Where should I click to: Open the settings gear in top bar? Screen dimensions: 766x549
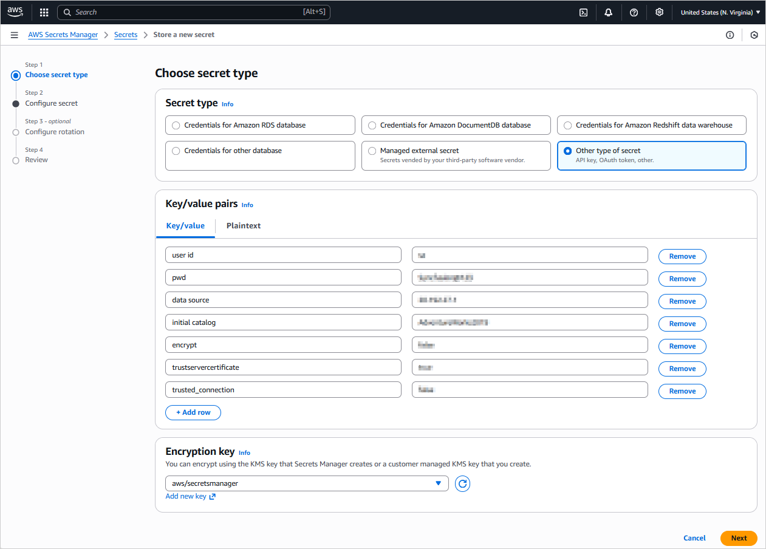(x=659, y=12)
